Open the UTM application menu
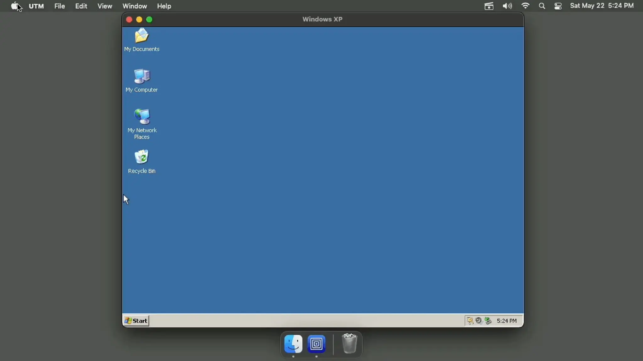Viewport: 643px width, 361px height. coord(36,6)
